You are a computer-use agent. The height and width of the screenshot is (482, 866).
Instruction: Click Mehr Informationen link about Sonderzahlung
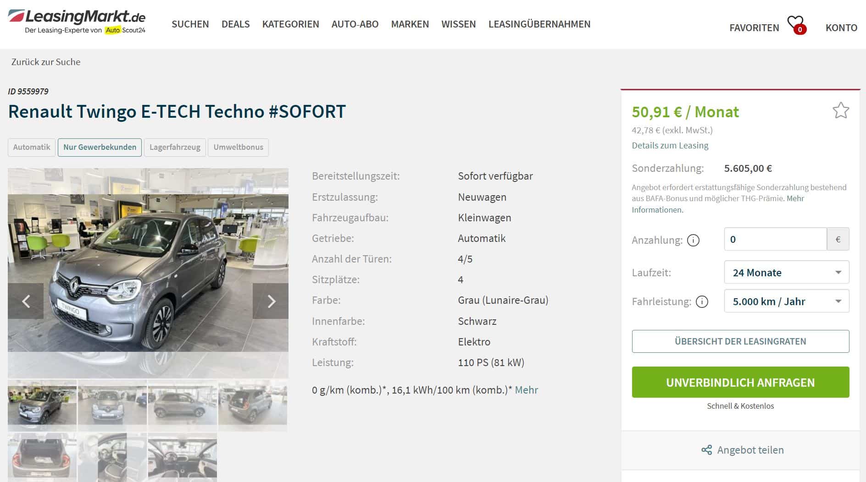[657, 210]
